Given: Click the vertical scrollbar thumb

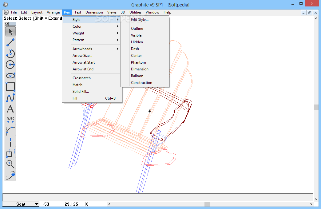Looking at the screenshot, I should [x=316, y=107].
